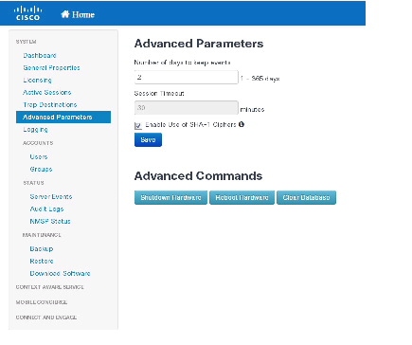412x345 pixels.
Task: Click the Cisco logo in header
Action: [27, 13]
